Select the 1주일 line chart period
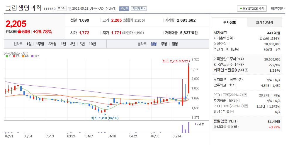This screenshot has width=289, height=145. 40,44
